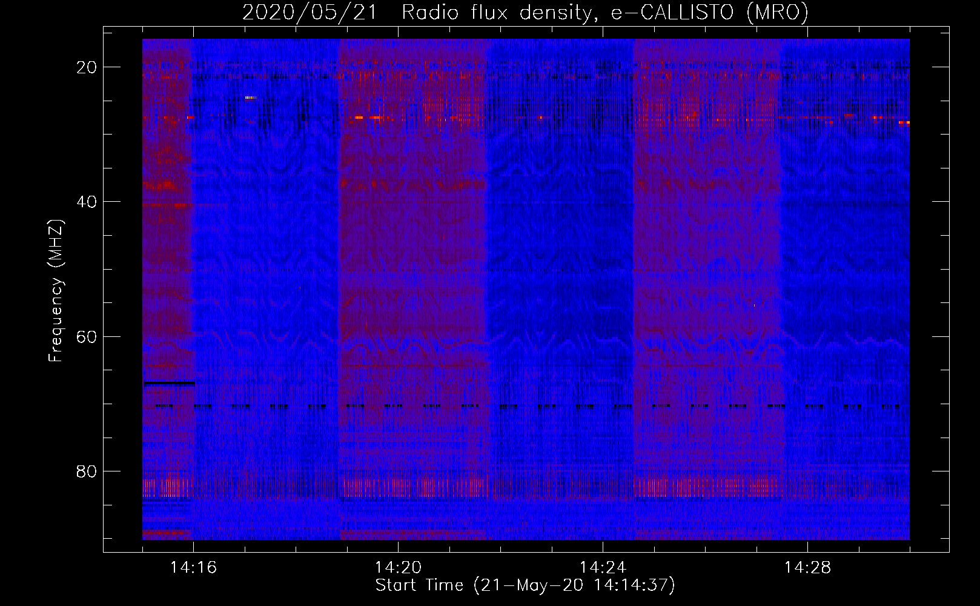
Task: Click the plot title '2020/05/21 Radio flux density'
Action: [417, 12]
